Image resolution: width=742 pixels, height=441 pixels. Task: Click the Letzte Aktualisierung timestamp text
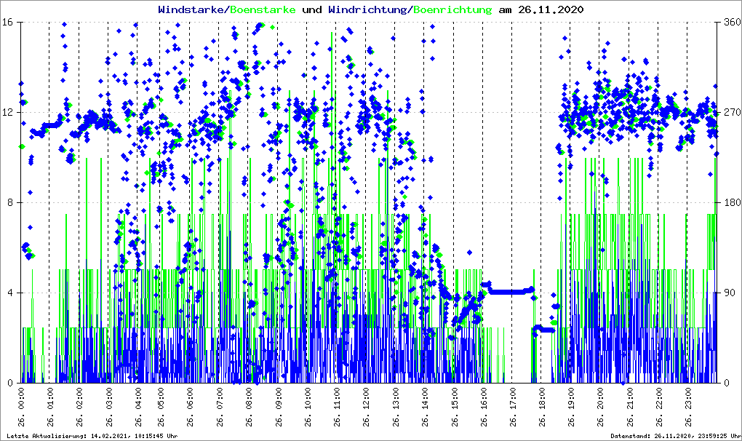[x=92, y=436]
